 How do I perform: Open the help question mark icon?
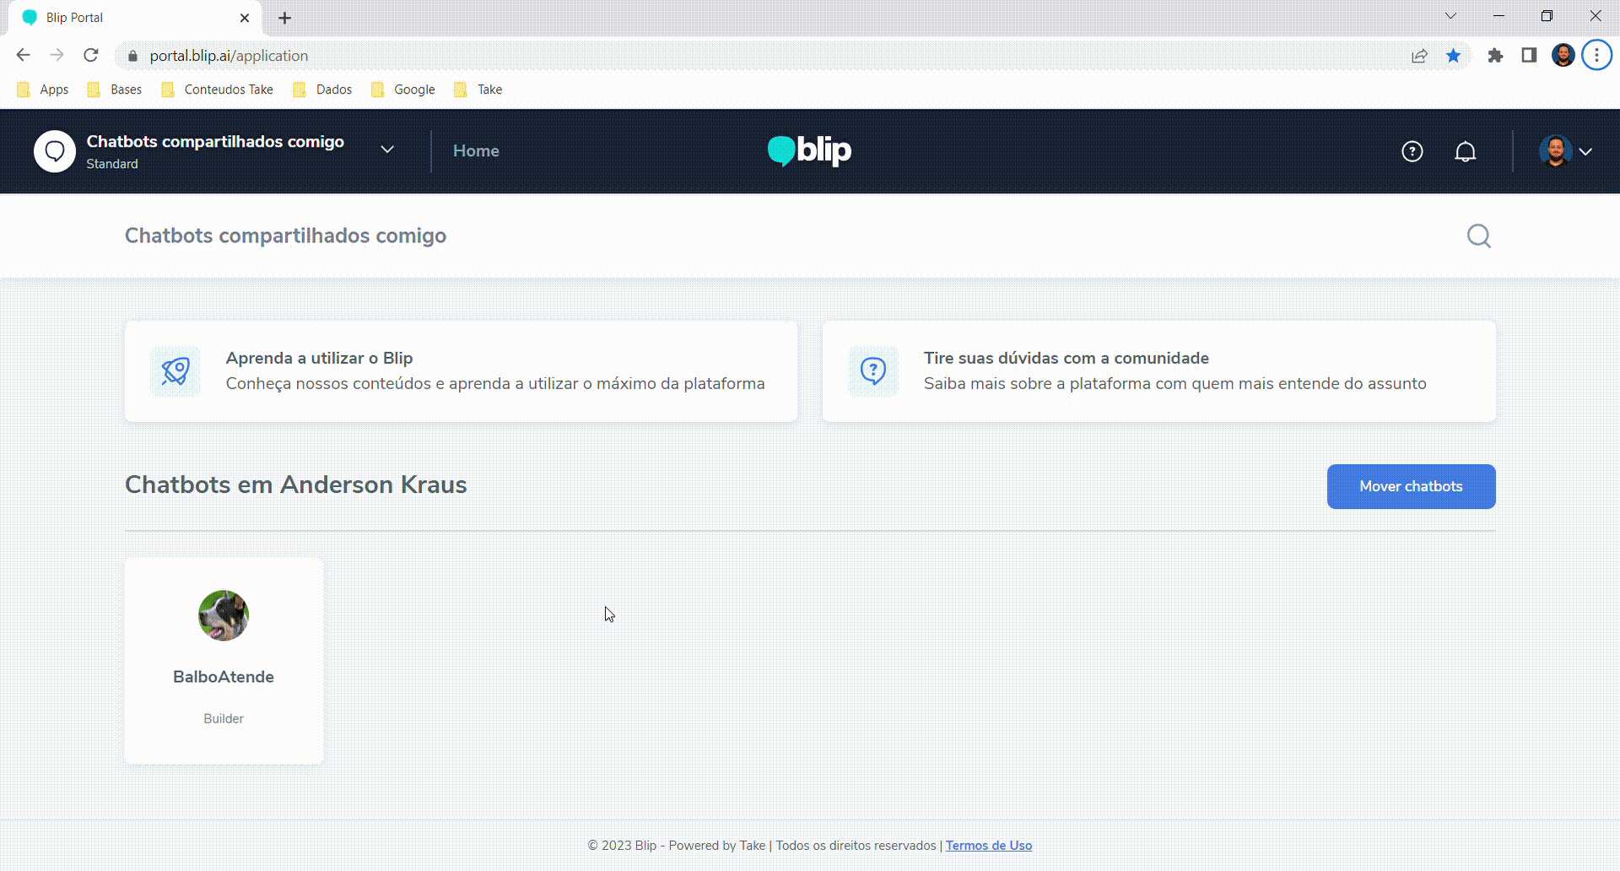point(1412,151)
